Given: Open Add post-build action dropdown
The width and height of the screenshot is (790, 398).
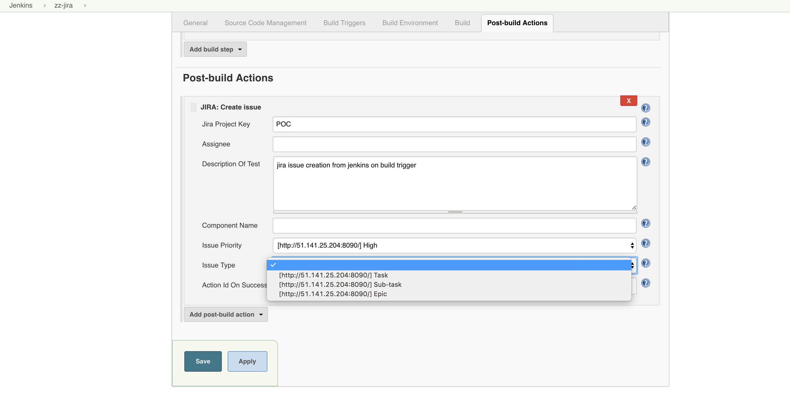Looking at the screenshot, I should [225, 314].
